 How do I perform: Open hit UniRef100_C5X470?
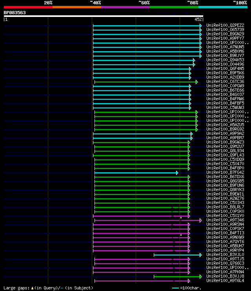[x=225, y=164]
